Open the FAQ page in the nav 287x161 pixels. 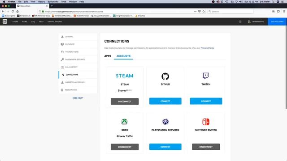(33, 21)
